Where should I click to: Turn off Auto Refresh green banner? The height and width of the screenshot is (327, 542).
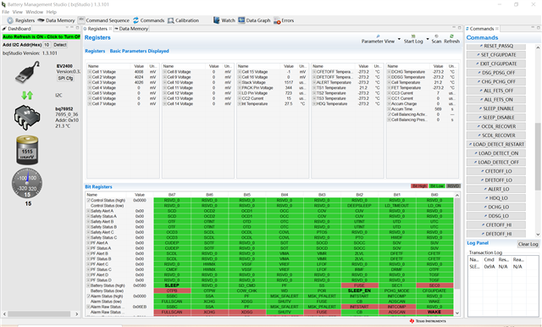pos(41,36)
